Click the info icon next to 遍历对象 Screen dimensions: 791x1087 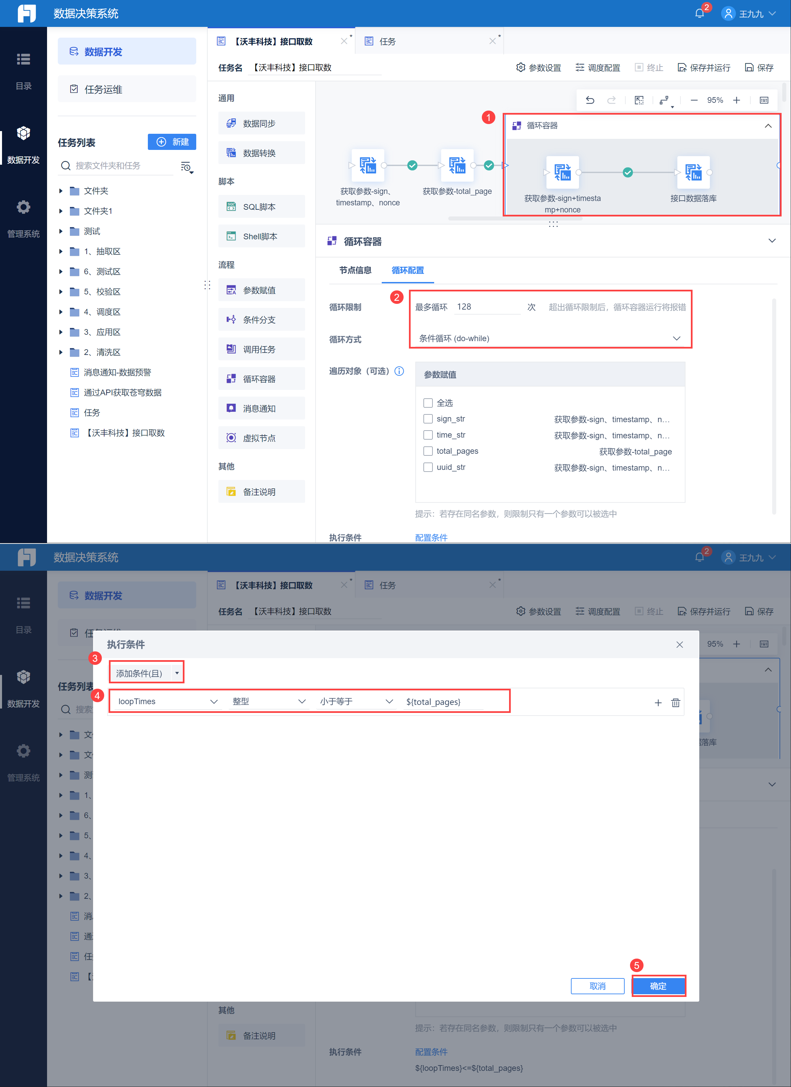399,371
